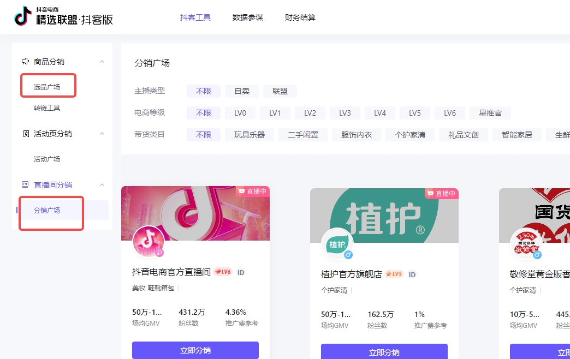Screen dimensions: 570x359
Task: Click the 50万-1... GMV on 抖音电商官方直播间
Action: point(147,312)
